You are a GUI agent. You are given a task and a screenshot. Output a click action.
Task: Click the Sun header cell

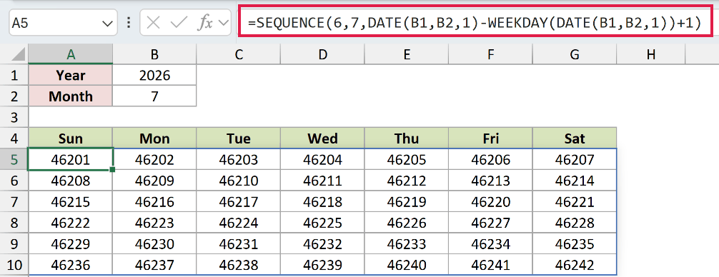point(71,138)
